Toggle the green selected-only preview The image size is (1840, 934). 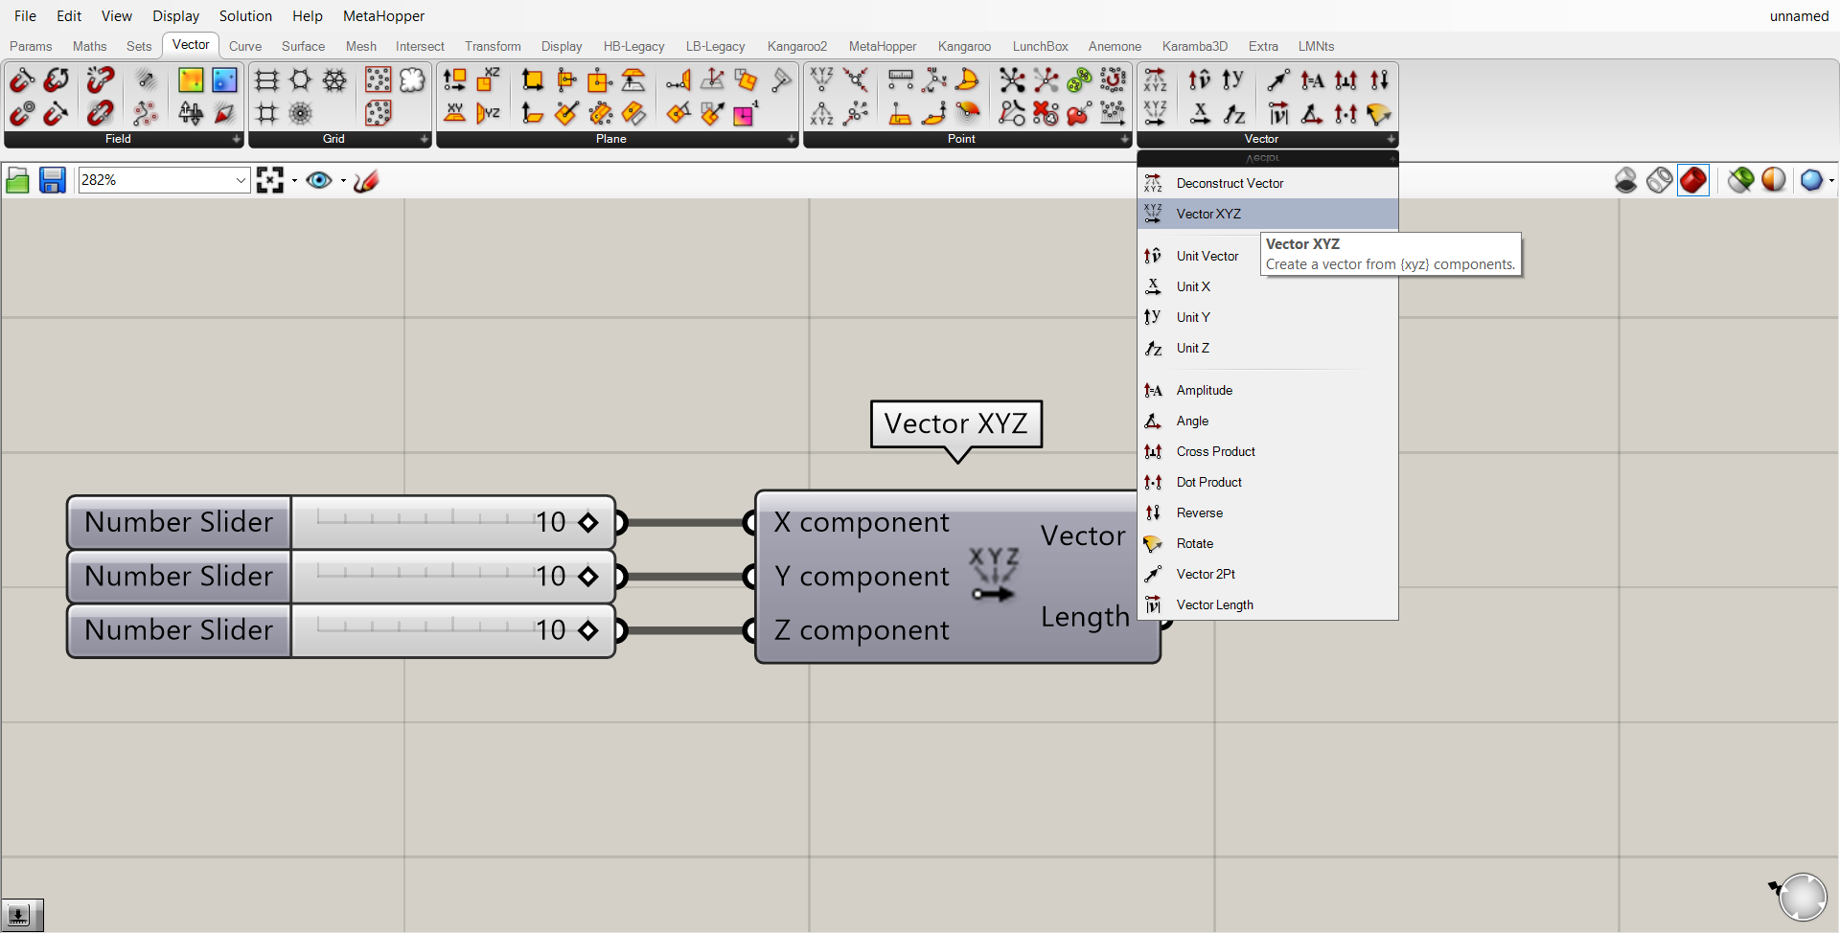pyautogui.click(x=1740, y=180)
